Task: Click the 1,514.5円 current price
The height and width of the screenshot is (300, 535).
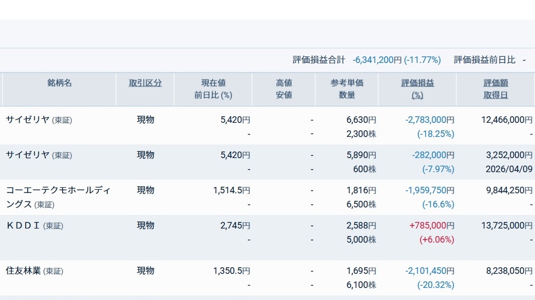Action: [231, 190]
